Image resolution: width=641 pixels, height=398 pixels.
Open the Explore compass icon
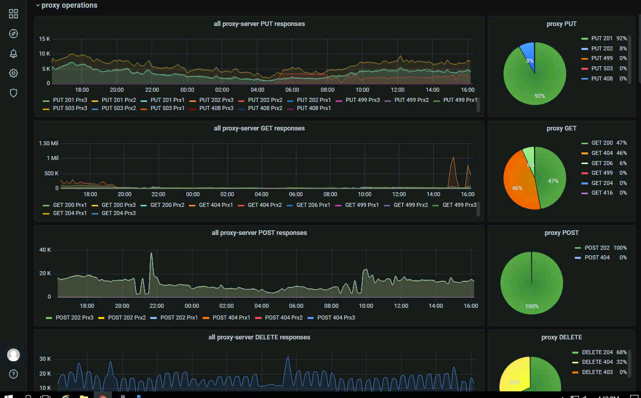pos(14,34)
